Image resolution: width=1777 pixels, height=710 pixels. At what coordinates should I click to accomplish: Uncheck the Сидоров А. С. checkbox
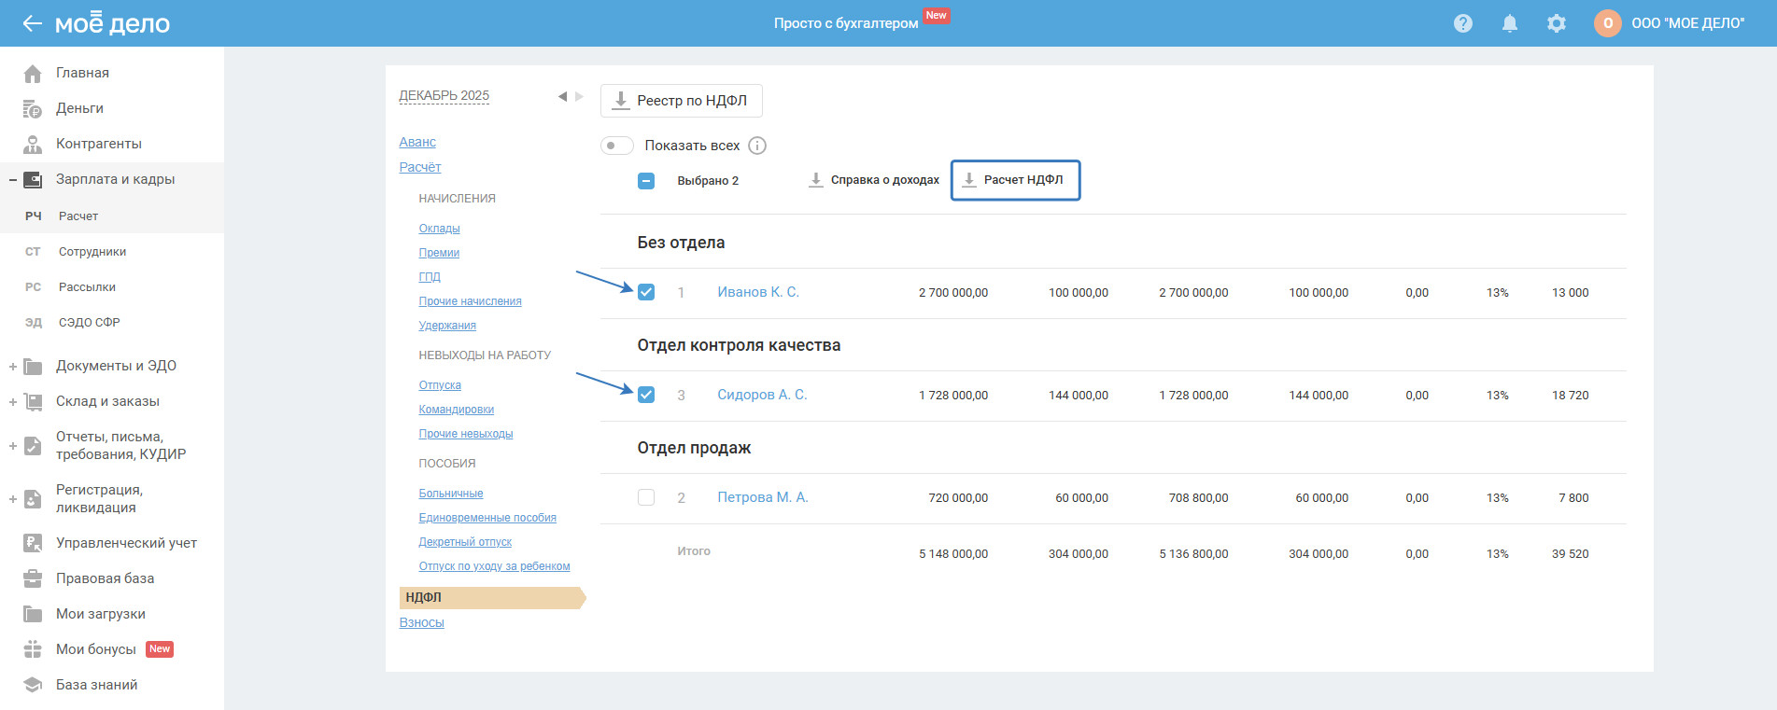click(x=646, y=395)
